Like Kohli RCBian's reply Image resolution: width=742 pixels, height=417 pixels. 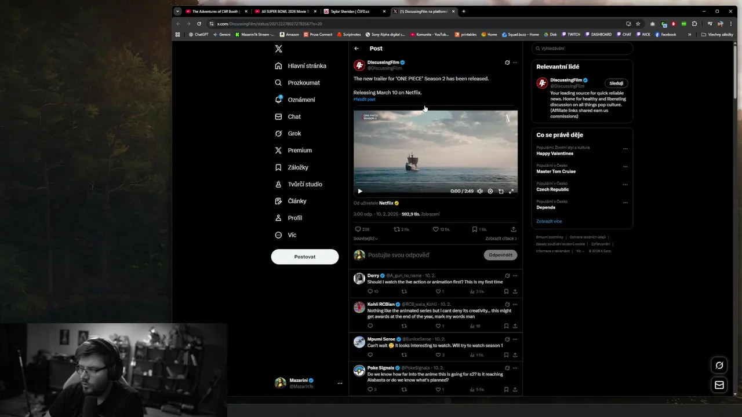pos(439,326)
